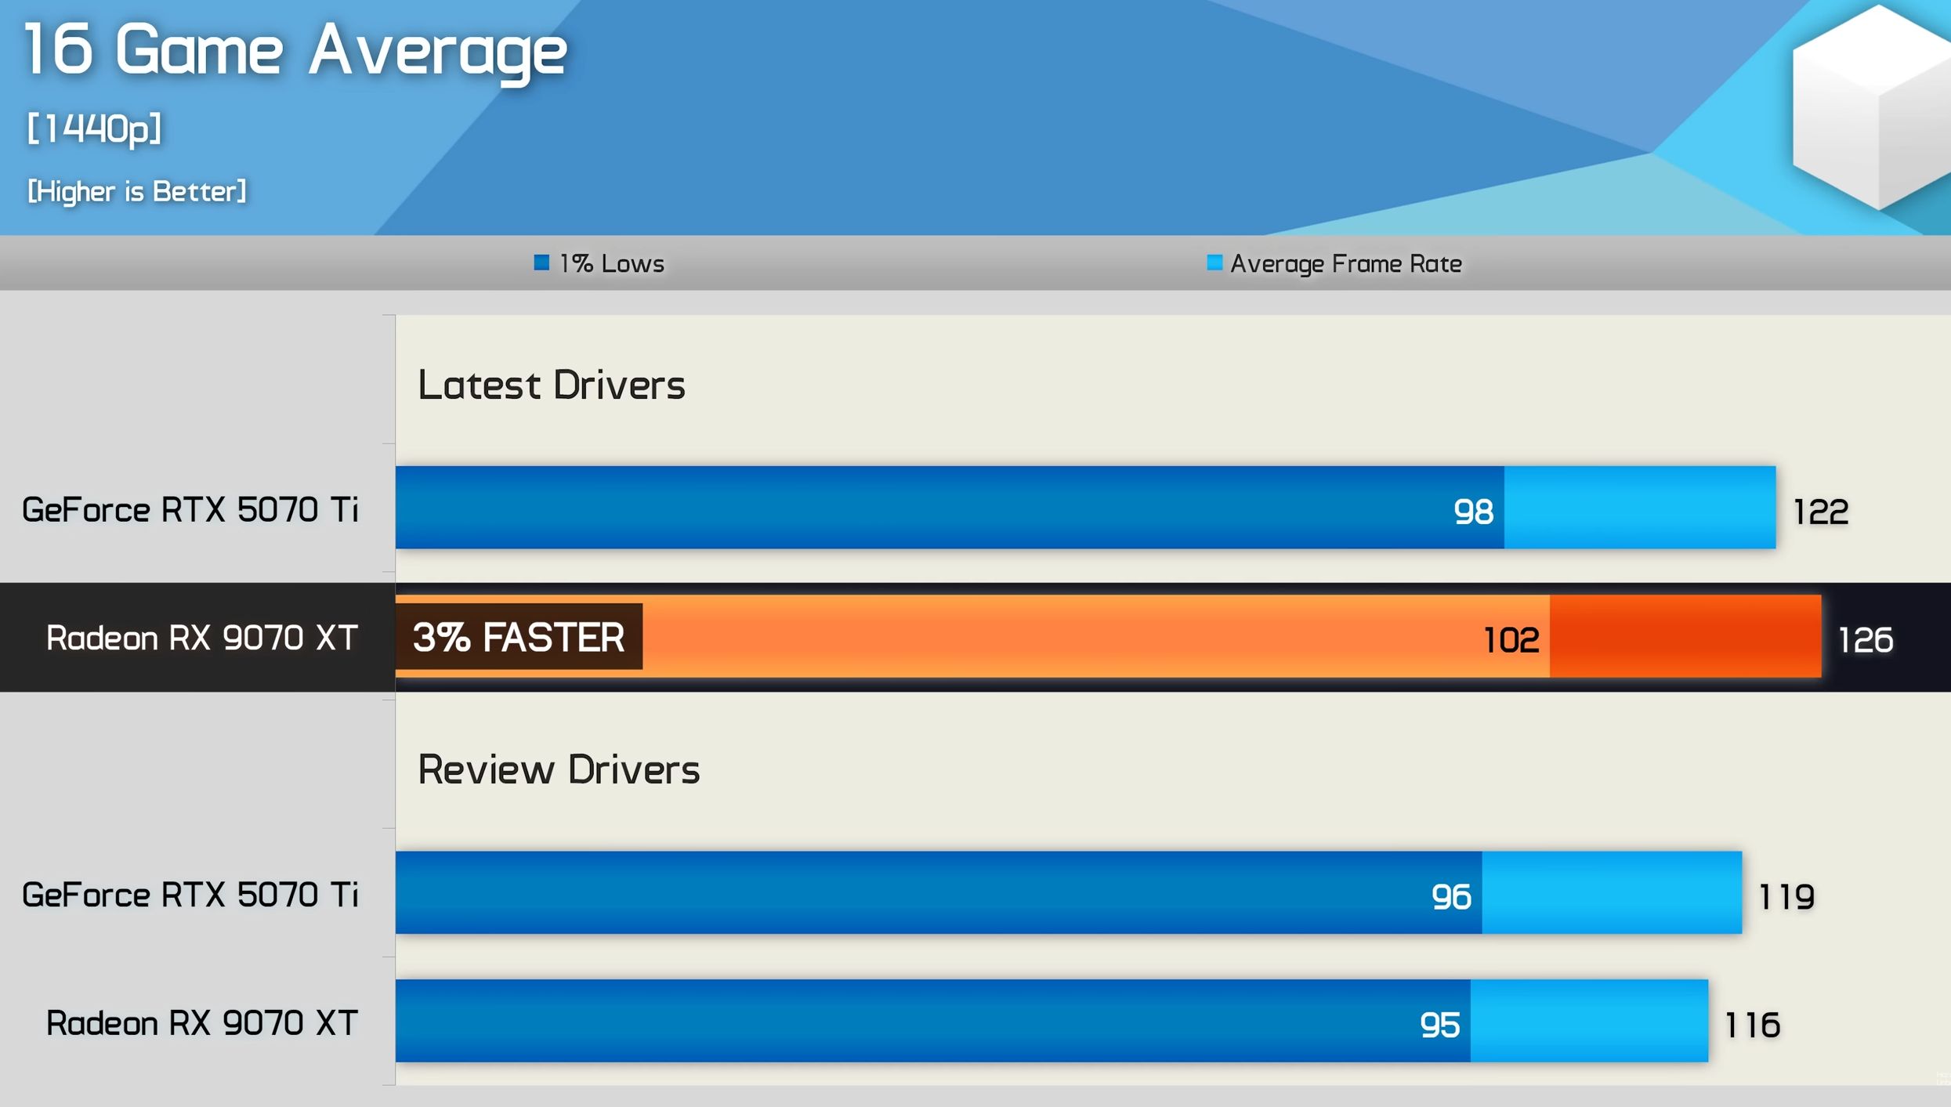Click the '119' average frame rate value
Viewport: 1951px width, 1107px height.
pyautogui.click(x=1786, y=897)
